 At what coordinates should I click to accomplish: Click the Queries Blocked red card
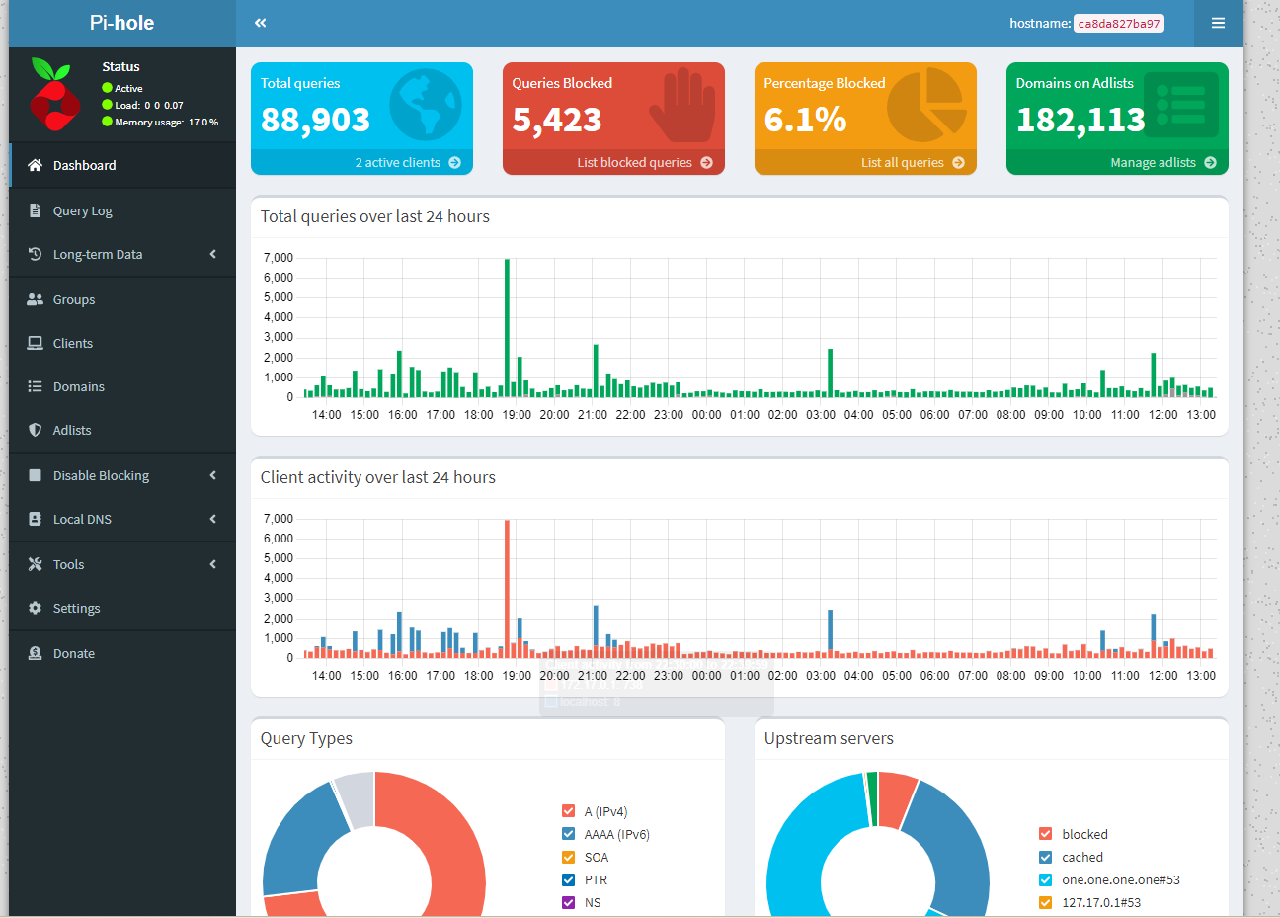[x=613, y=109]
